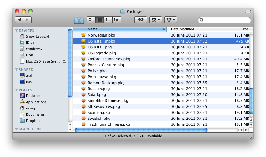Click the 140.4 MB size value
Viewport: 266px width, 157px height.
coord(240,59)
